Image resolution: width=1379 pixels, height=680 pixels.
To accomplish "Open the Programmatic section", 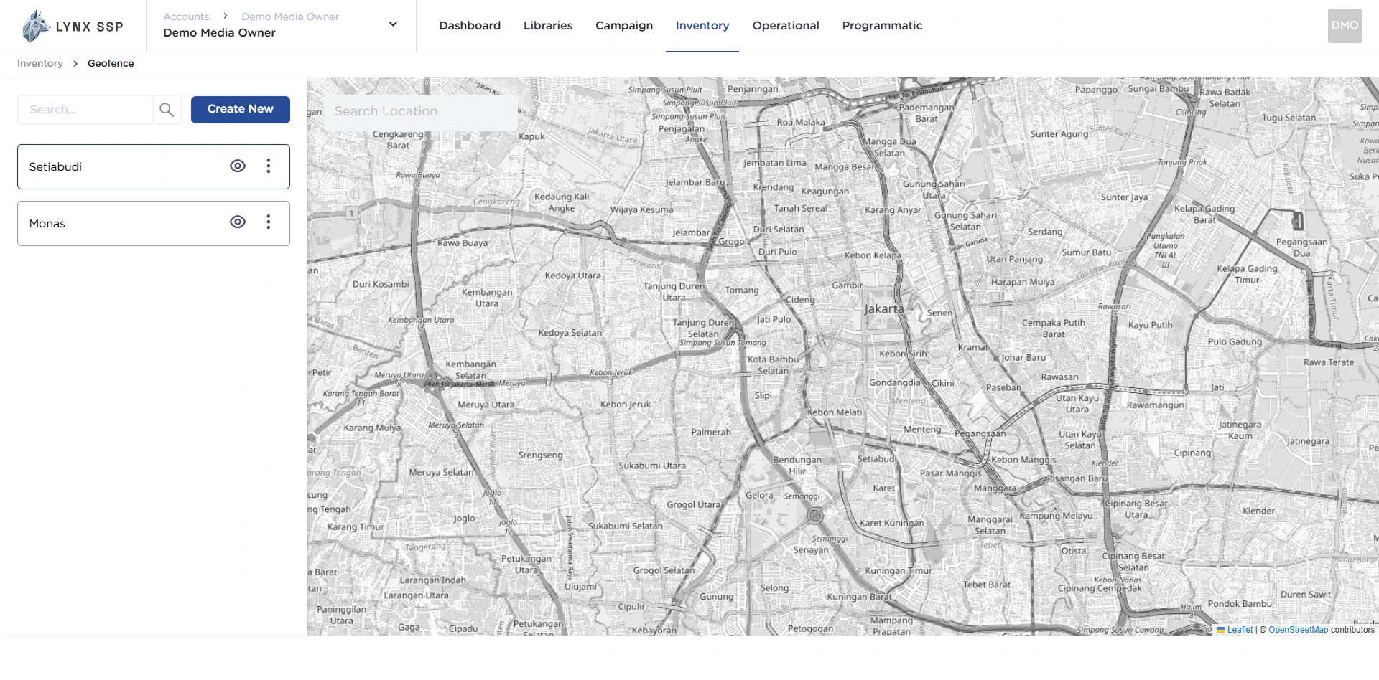I will pyautogui.click(x=882, y=26).
